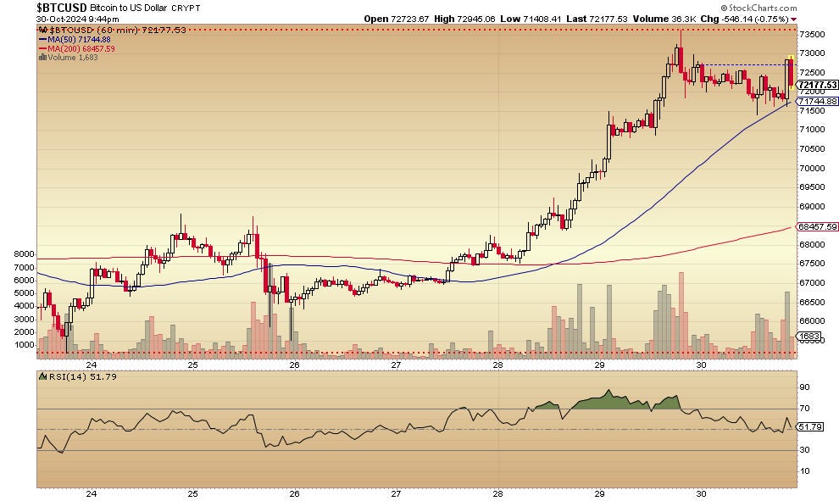The width and height of the screenshot is (839, 501).
Task: Click the Last value 72177.53 in header
Action: click(x=608, y=19)
